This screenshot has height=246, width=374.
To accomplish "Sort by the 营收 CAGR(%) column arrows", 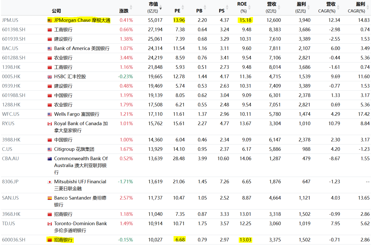I will coord(338,7).
